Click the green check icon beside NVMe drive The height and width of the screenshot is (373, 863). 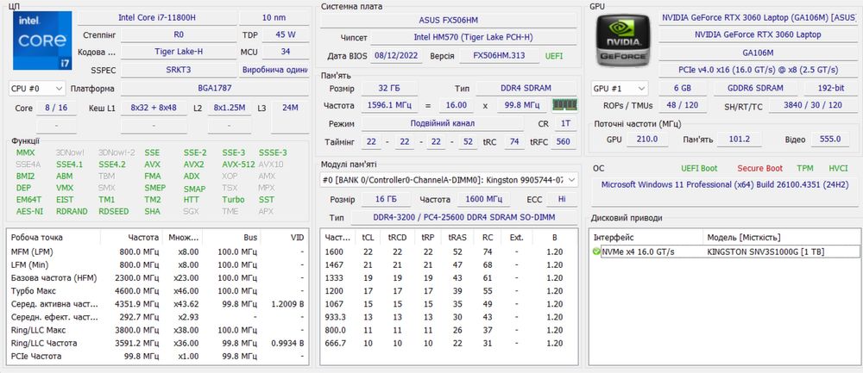pos(596,252)
